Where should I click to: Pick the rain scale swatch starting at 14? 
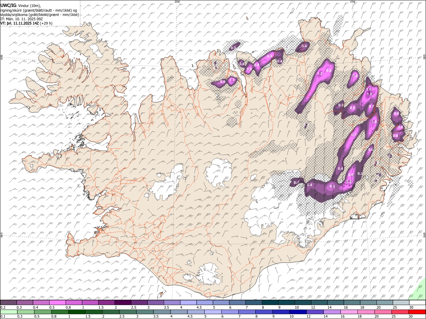tap(332, 312)
